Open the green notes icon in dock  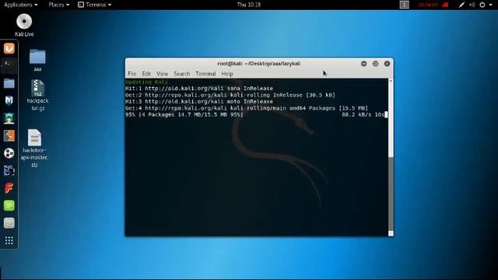coord(9,205)
